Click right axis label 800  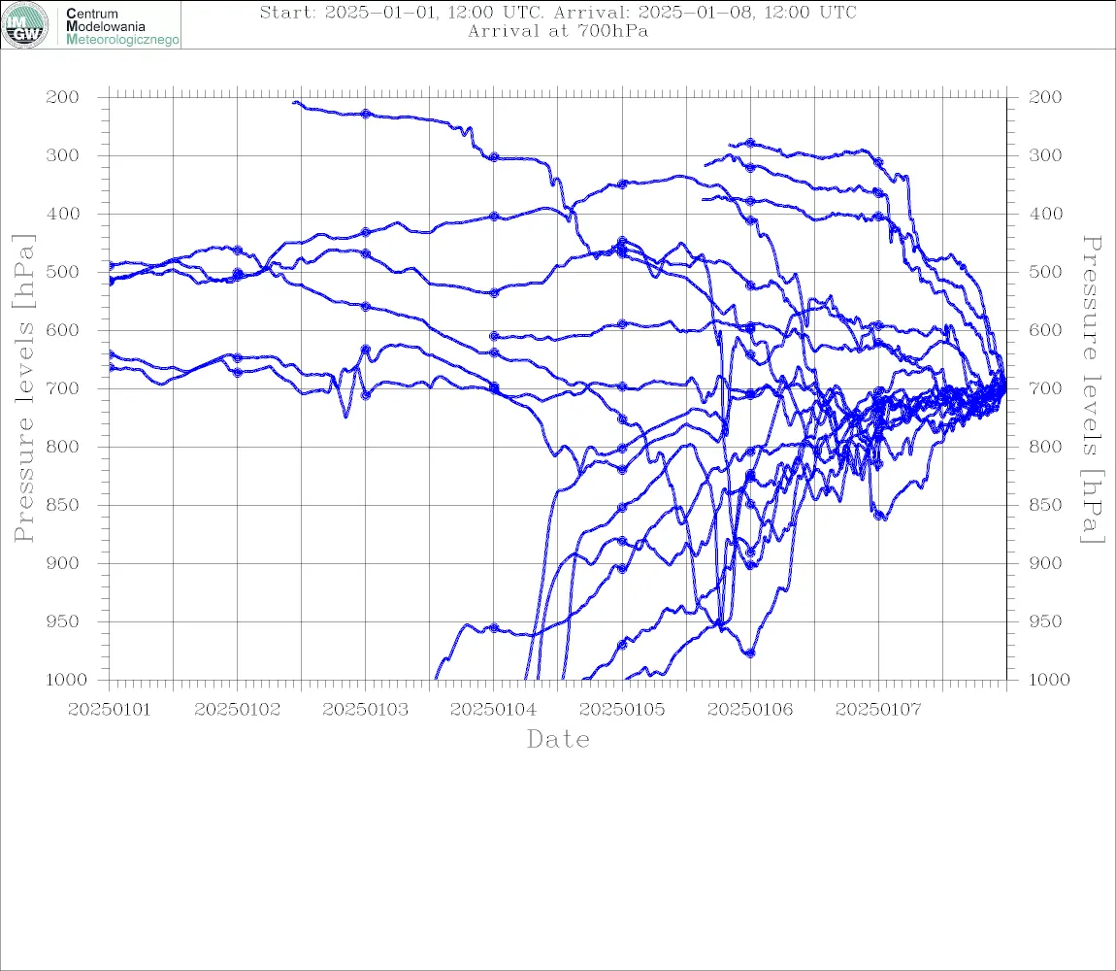(1045, 447)
